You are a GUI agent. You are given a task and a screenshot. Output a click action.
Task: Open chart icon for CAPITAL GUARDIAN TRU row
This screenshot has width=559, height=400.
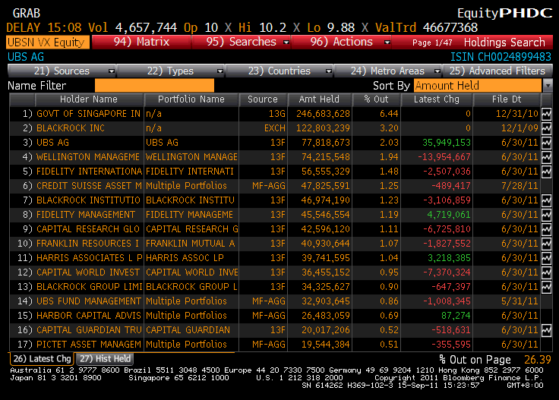click(546, 330)
